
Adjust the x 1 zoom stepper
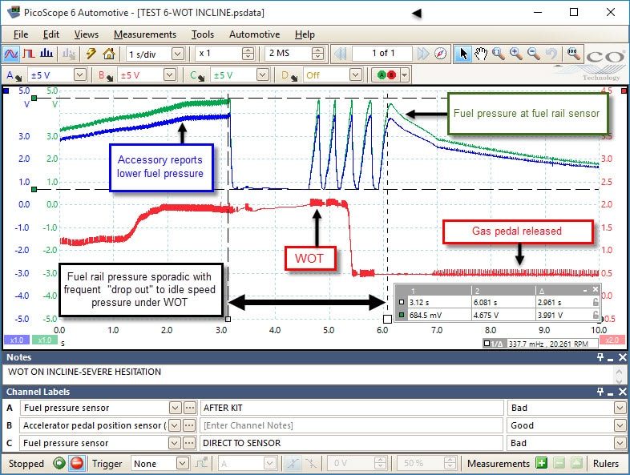248,54
